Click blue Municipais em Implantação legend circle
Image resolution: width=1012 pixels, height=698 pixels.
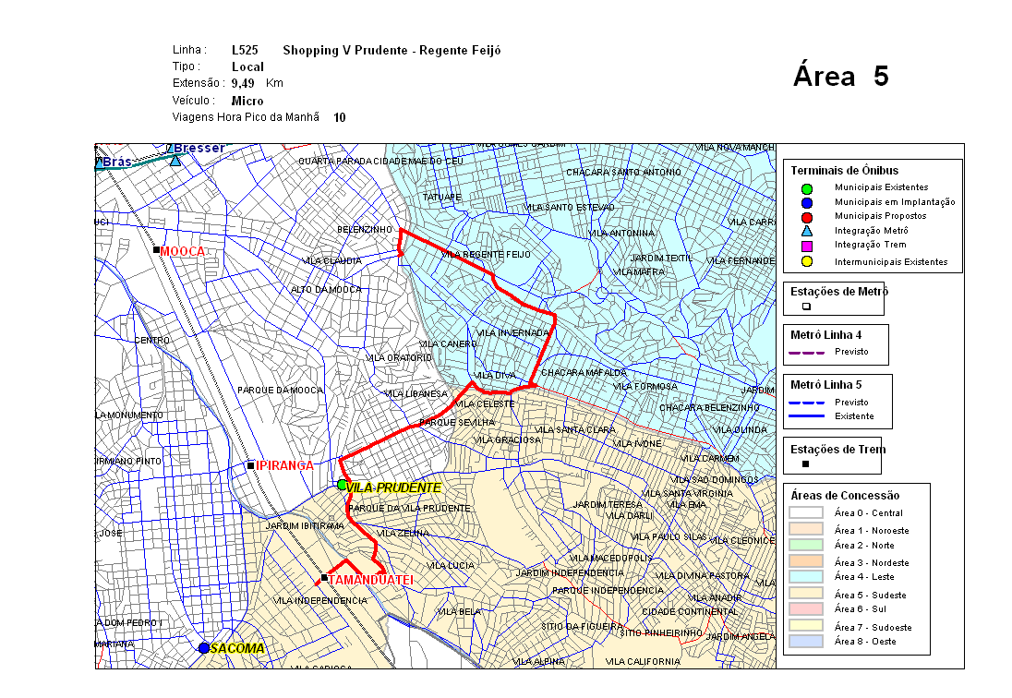(x=806, y=203)
